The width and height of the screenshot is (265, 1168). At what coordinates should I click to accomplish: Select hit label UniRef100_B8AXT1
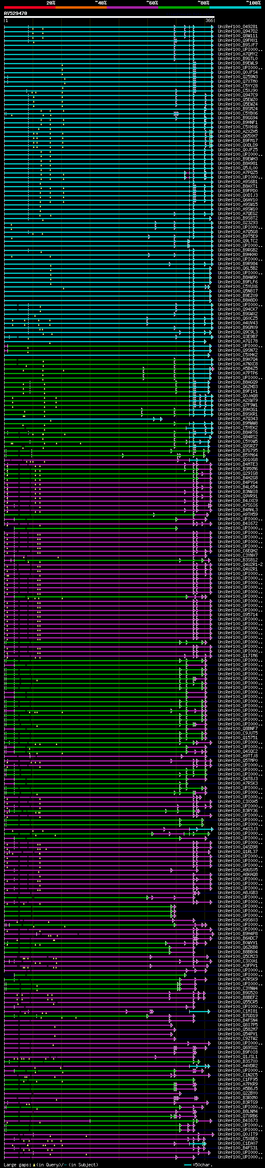(237, 186)
